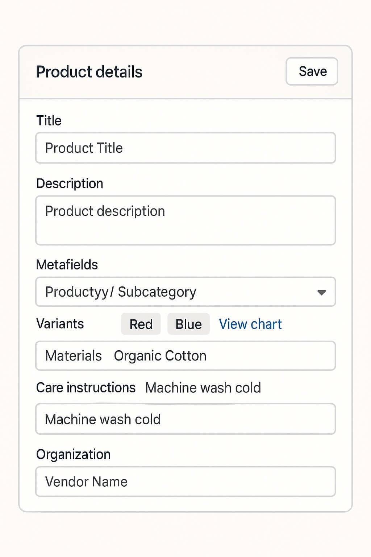Click the Metafields section label
Image resolution: width=371 pixels, height=557 pixels.
pos(67,265)
